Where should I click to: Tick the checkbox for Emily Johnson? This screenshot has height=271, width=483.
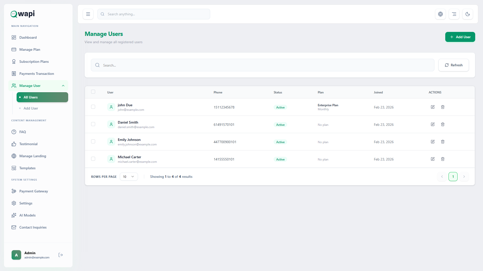93,142
